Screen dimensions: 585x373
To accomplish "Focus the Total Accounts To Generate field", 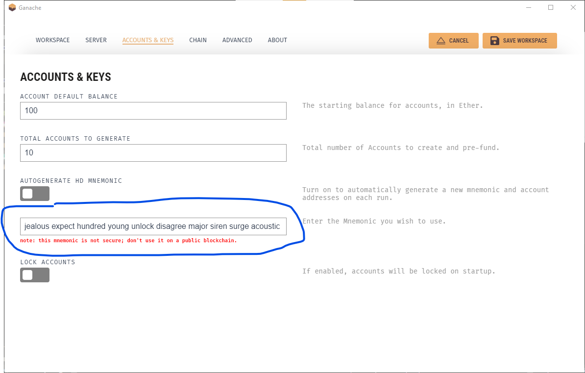I will click(x=153, y=153).
